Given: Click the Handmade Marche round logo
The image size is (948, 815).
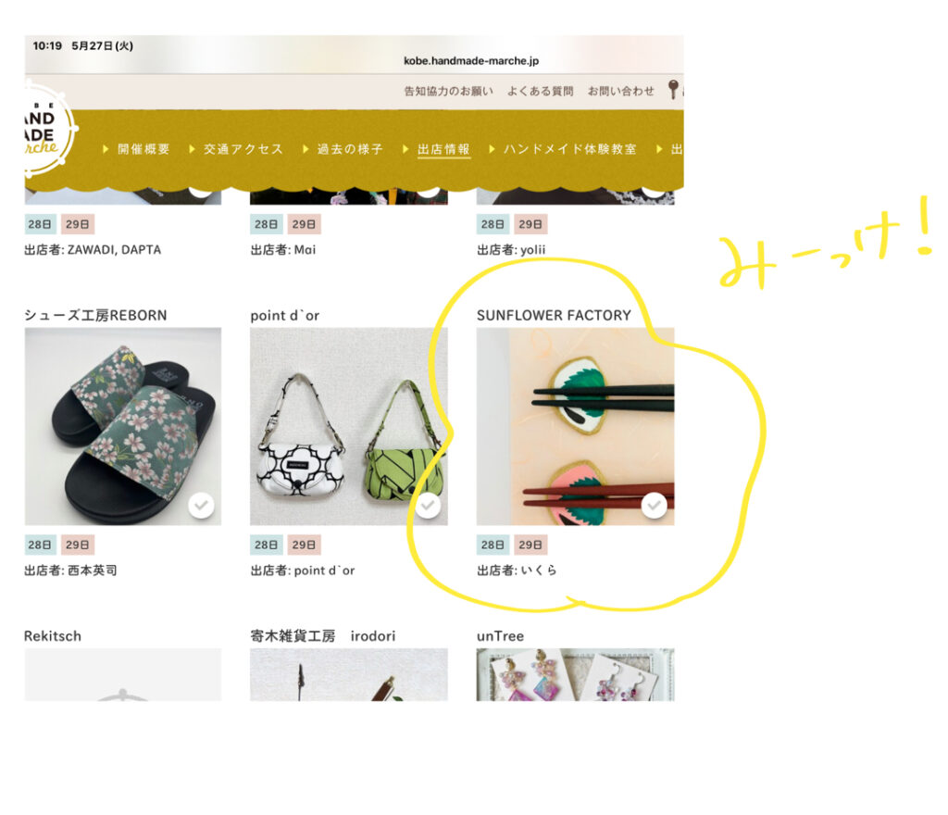Looking at the screenshot, I should [x=48, y=130].
